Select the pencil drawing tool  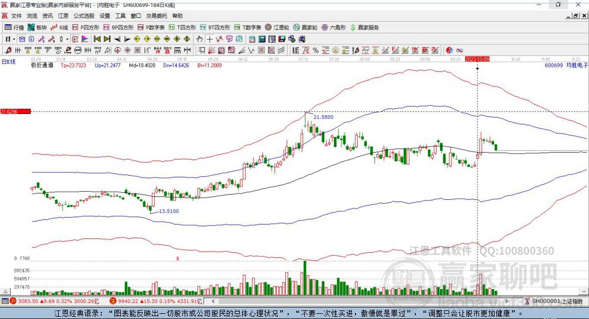[8, 50]
